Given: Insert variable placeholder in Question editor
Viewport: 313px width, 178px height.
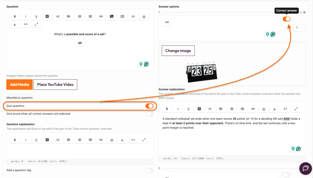Looking at the screenshot, I should pyautogui.click(x=133, y=16).
